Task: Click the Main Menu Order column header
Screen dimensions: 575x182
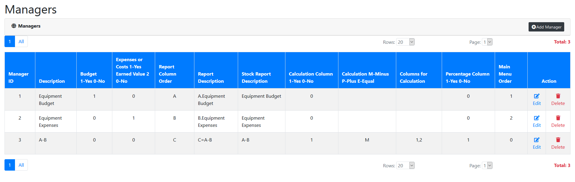Action: coord(505,74)
